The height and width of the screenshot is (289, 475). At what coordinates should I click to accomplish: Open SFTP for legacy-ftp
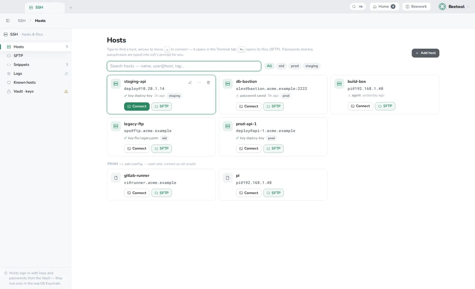point(161,148)
